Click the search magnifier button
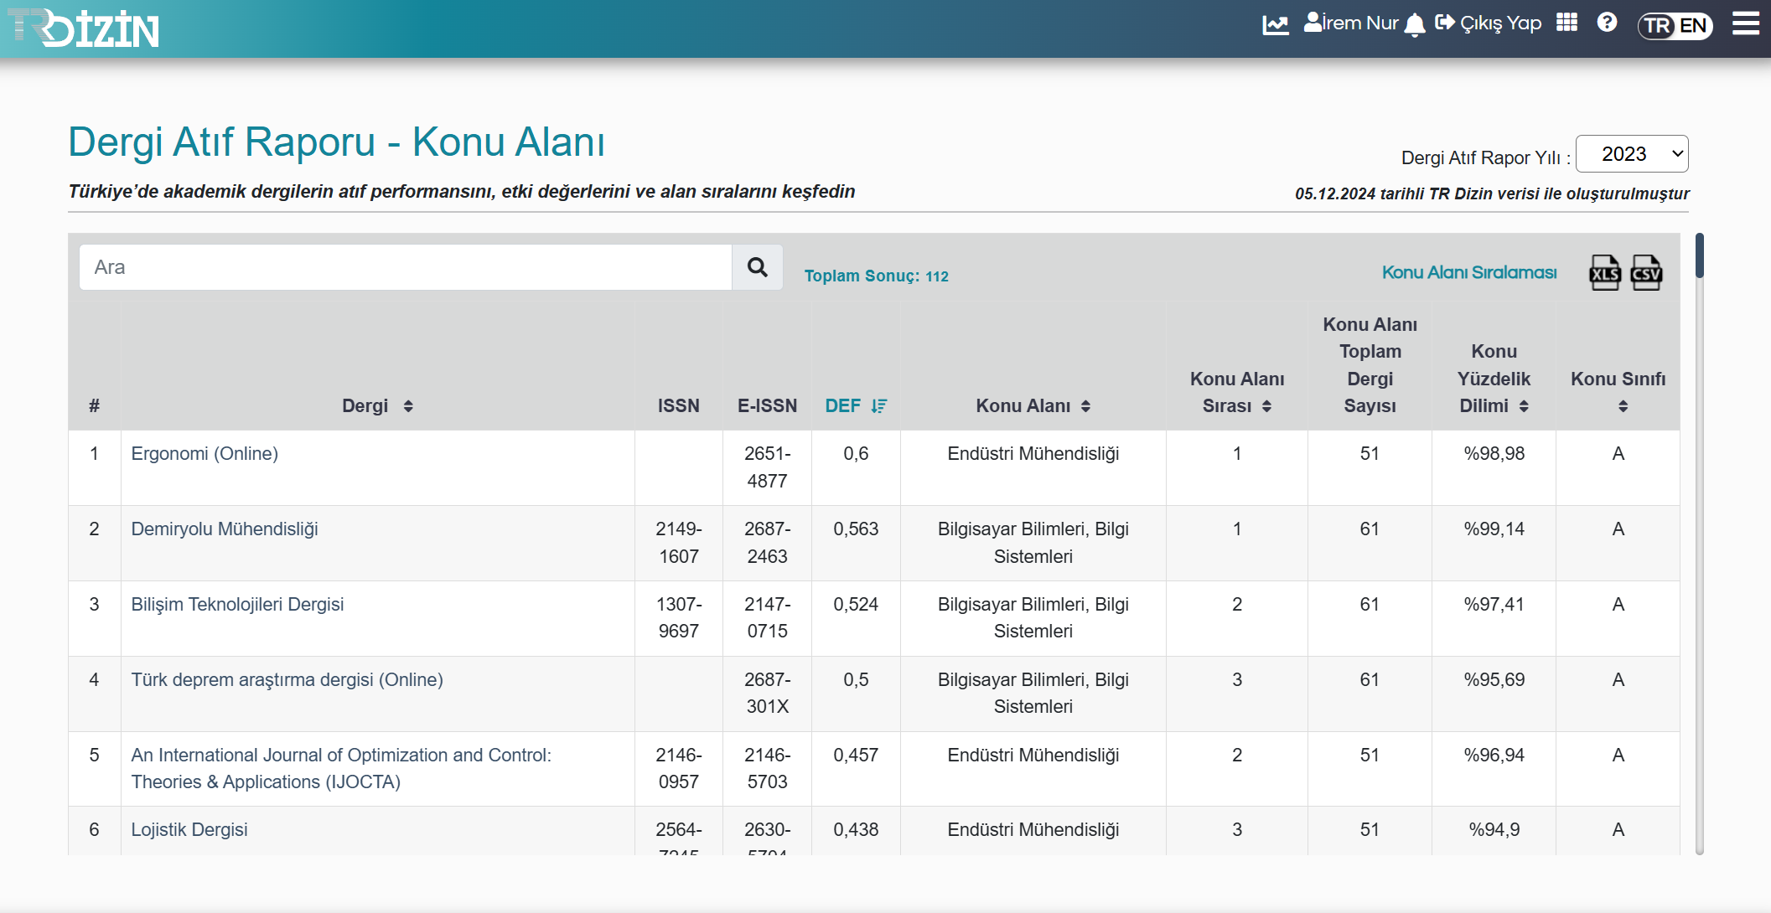 pos(757,267)
